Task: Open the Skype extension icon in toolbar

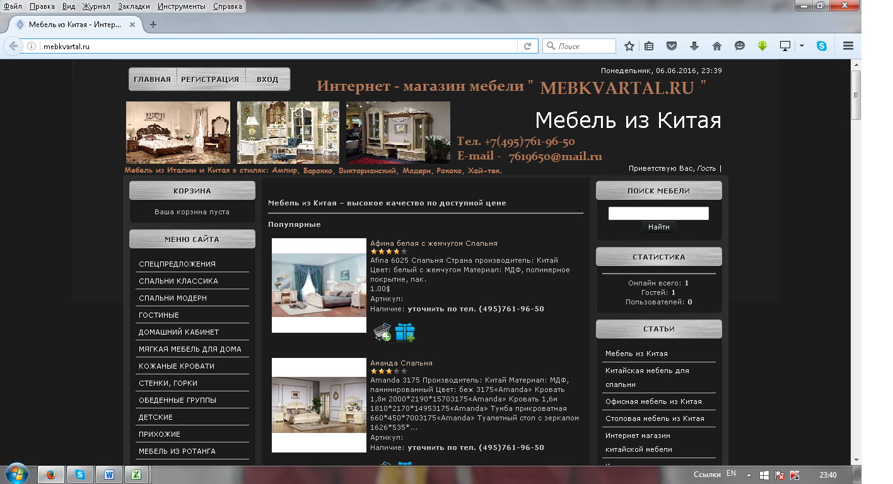Action: (822, 46)
